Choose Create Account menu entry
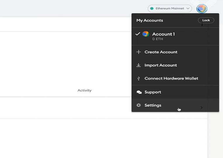223x158 pixels. (175, 52)
